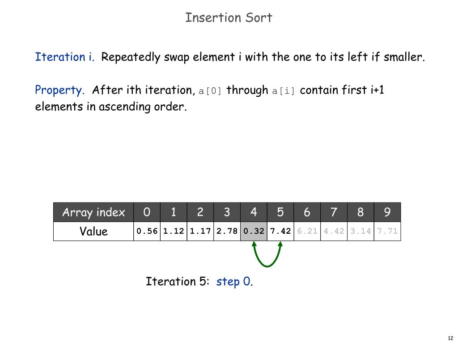This screenshot has height=344, width=458.
Task: Click the blue 'step 0' text
Action: (233, 281)
